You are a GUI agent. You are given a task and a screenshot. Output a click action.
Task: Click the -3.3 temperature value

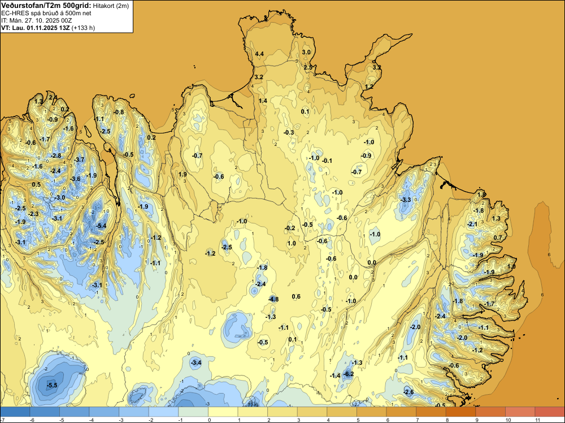406,200
